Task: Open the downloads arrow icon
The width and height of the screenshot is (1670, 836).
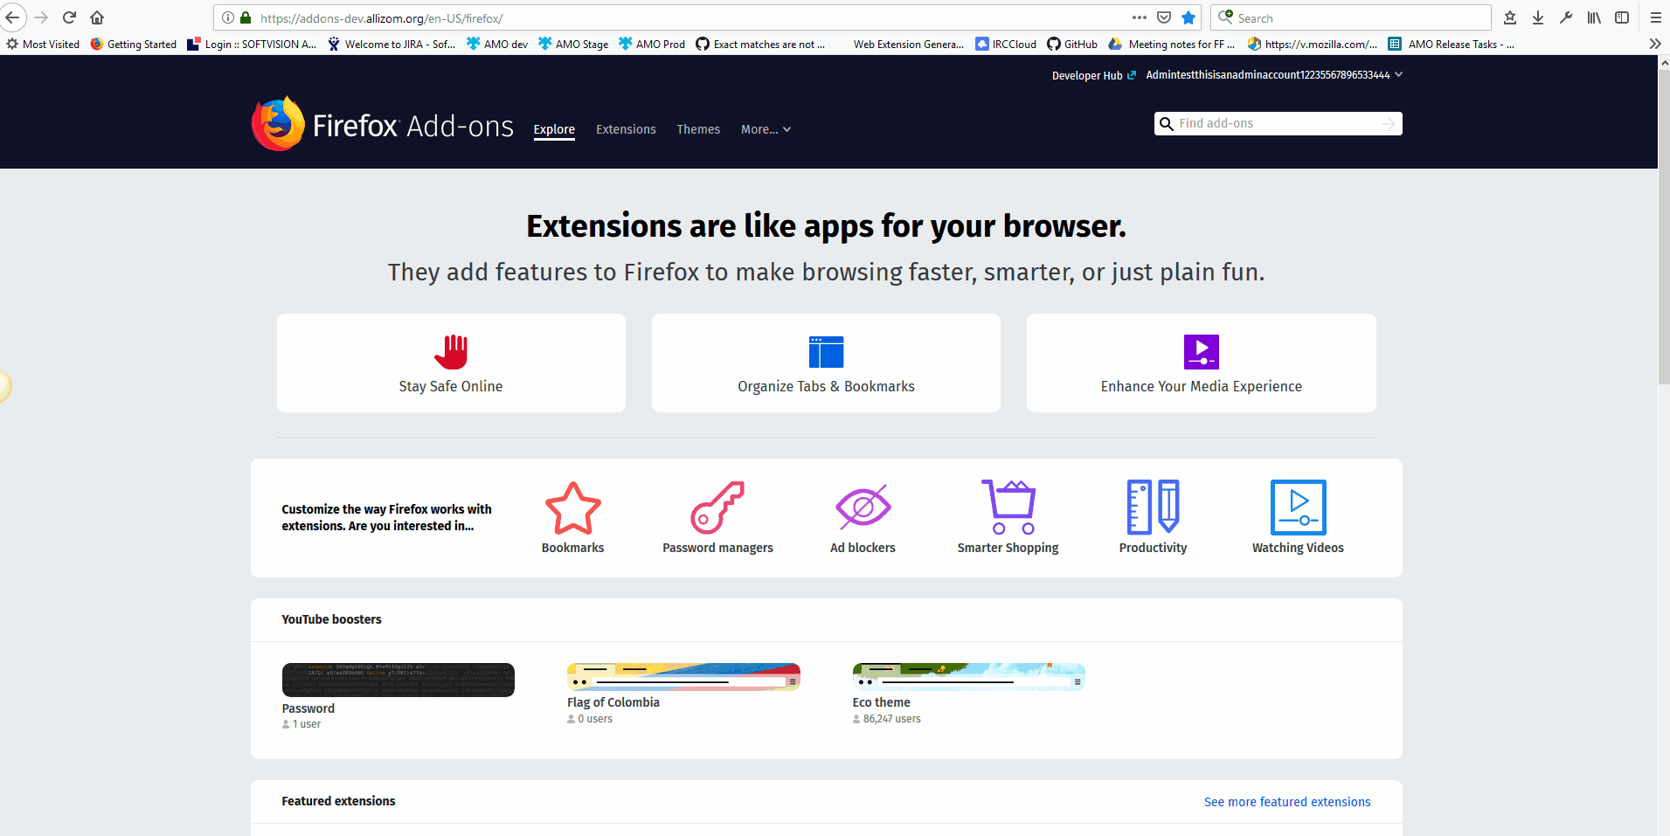Action: click(1538, 17)
